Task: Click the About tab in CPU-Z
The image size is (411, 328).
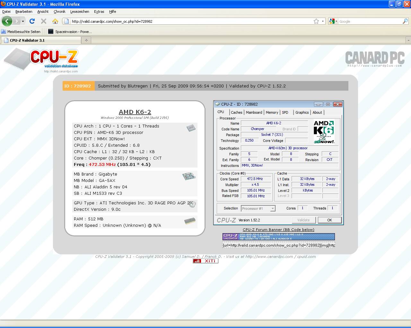Action: point(317,112)
